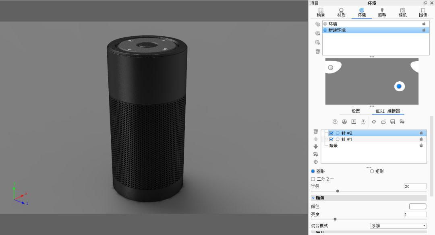This screenshot has width=435, height=235.
Task: Uncheck the 针 #1 checkbox
Action: (x=331, y=139)
